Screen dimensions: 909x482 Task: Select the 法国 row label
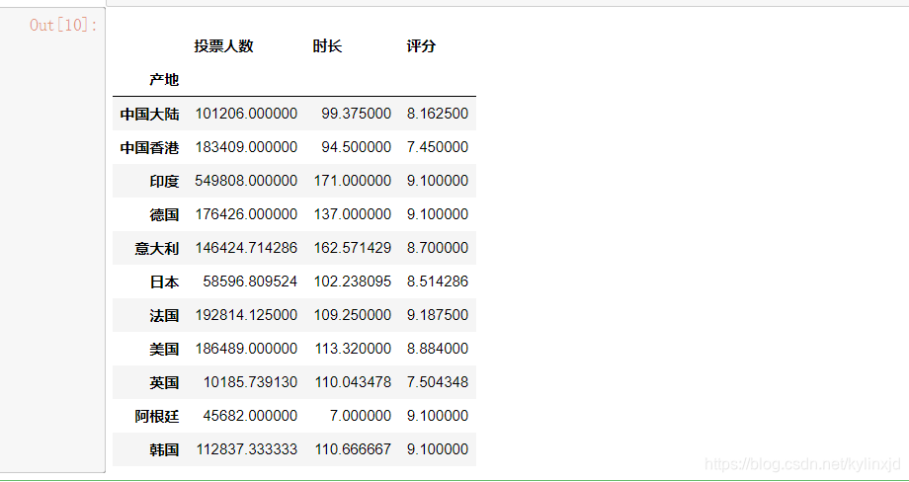[x=164, y=315]
